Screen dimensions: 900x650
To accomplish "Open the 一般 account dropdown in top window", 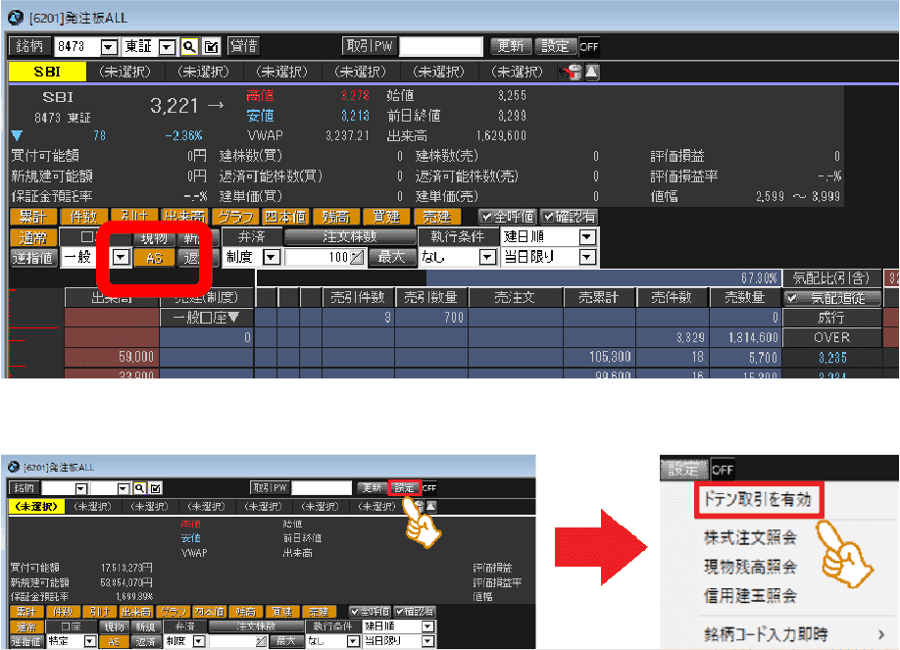I will [x=122, y=257].
